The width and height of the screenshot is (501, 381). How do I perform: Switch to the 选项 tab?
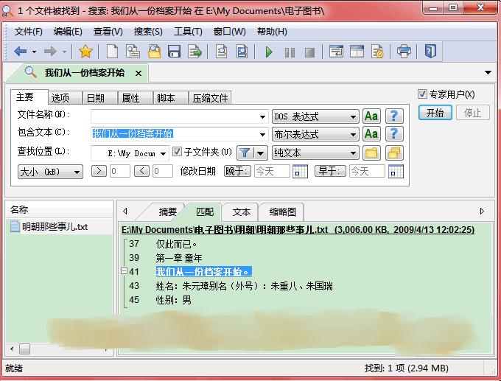pos(65,98)
